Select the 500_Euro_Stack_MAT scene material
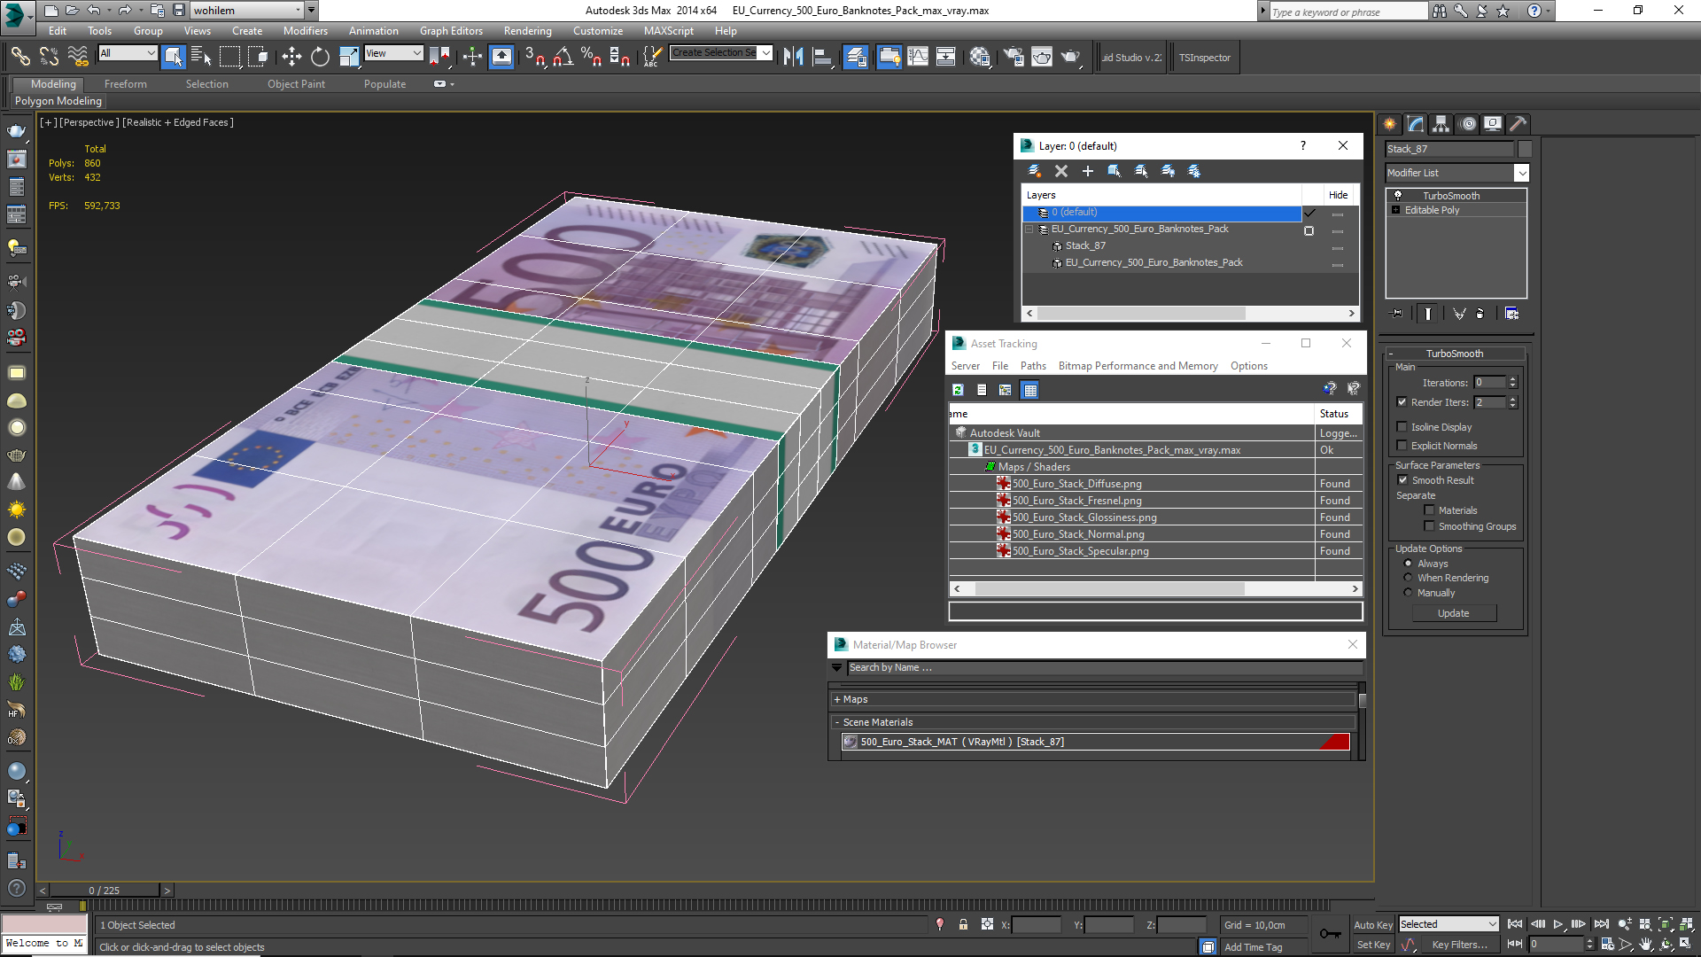 1095,742
